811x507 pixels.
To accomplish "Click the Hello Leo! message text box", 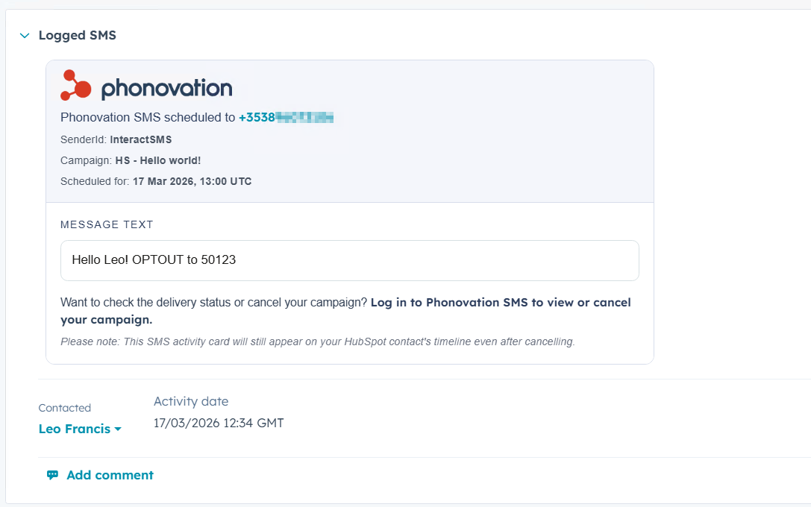I will click(x=349, y=260).
